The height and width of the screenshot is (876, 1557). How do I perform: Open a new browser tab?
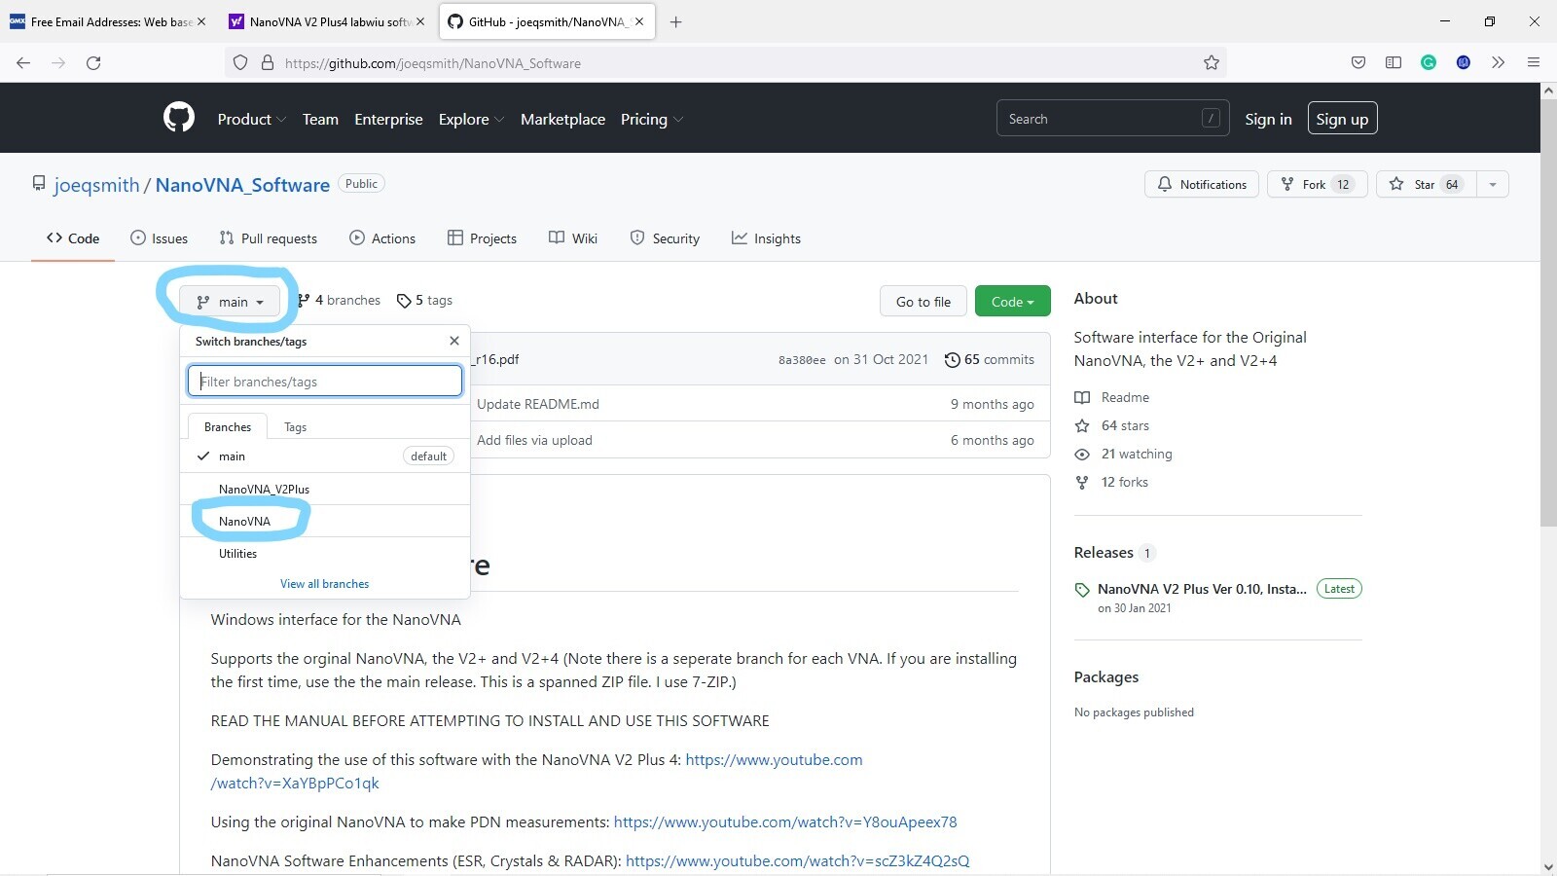[675, 21]
